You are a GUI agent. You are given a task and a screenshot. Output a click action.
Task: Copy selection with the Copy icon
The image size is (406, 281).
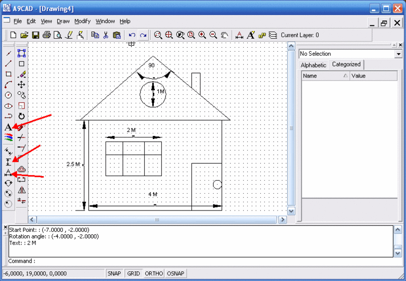coord(95,35)
